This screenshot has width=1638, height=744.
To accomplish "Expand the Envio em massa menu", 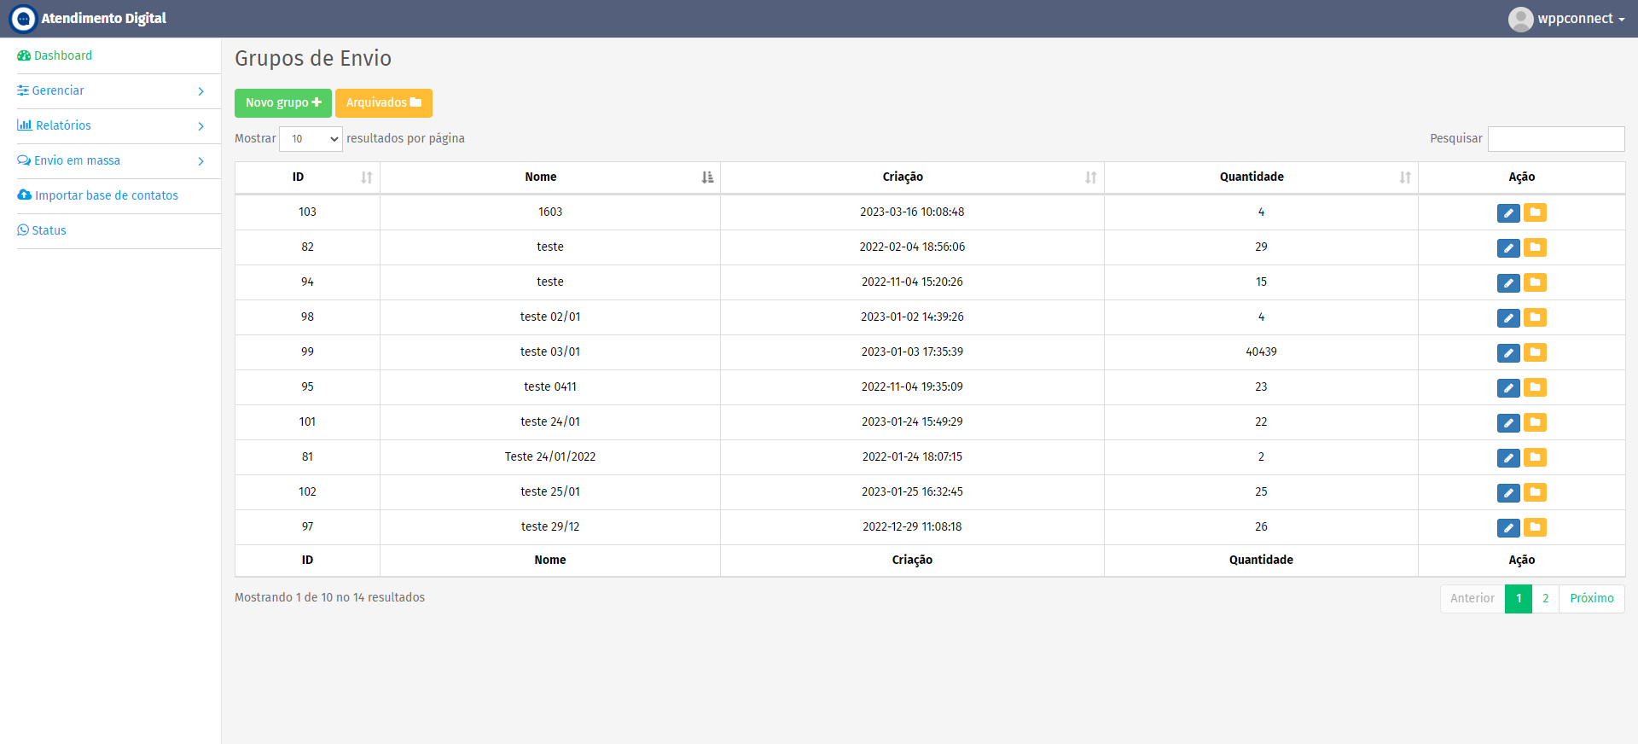I will (x=111, y=160).
